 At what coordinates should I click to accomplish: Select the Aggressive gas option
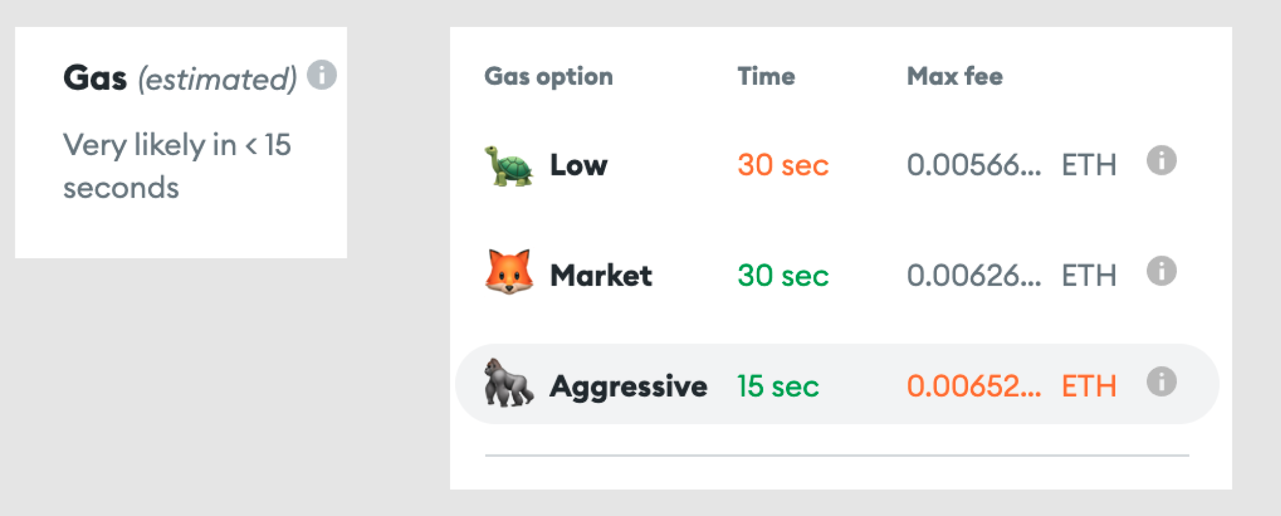coord(628,386)
